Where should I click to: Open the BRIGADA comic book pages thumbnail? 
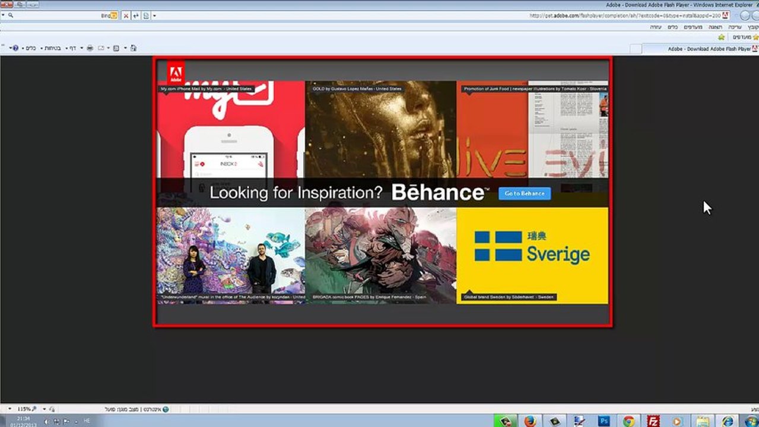tap(380, 255)
